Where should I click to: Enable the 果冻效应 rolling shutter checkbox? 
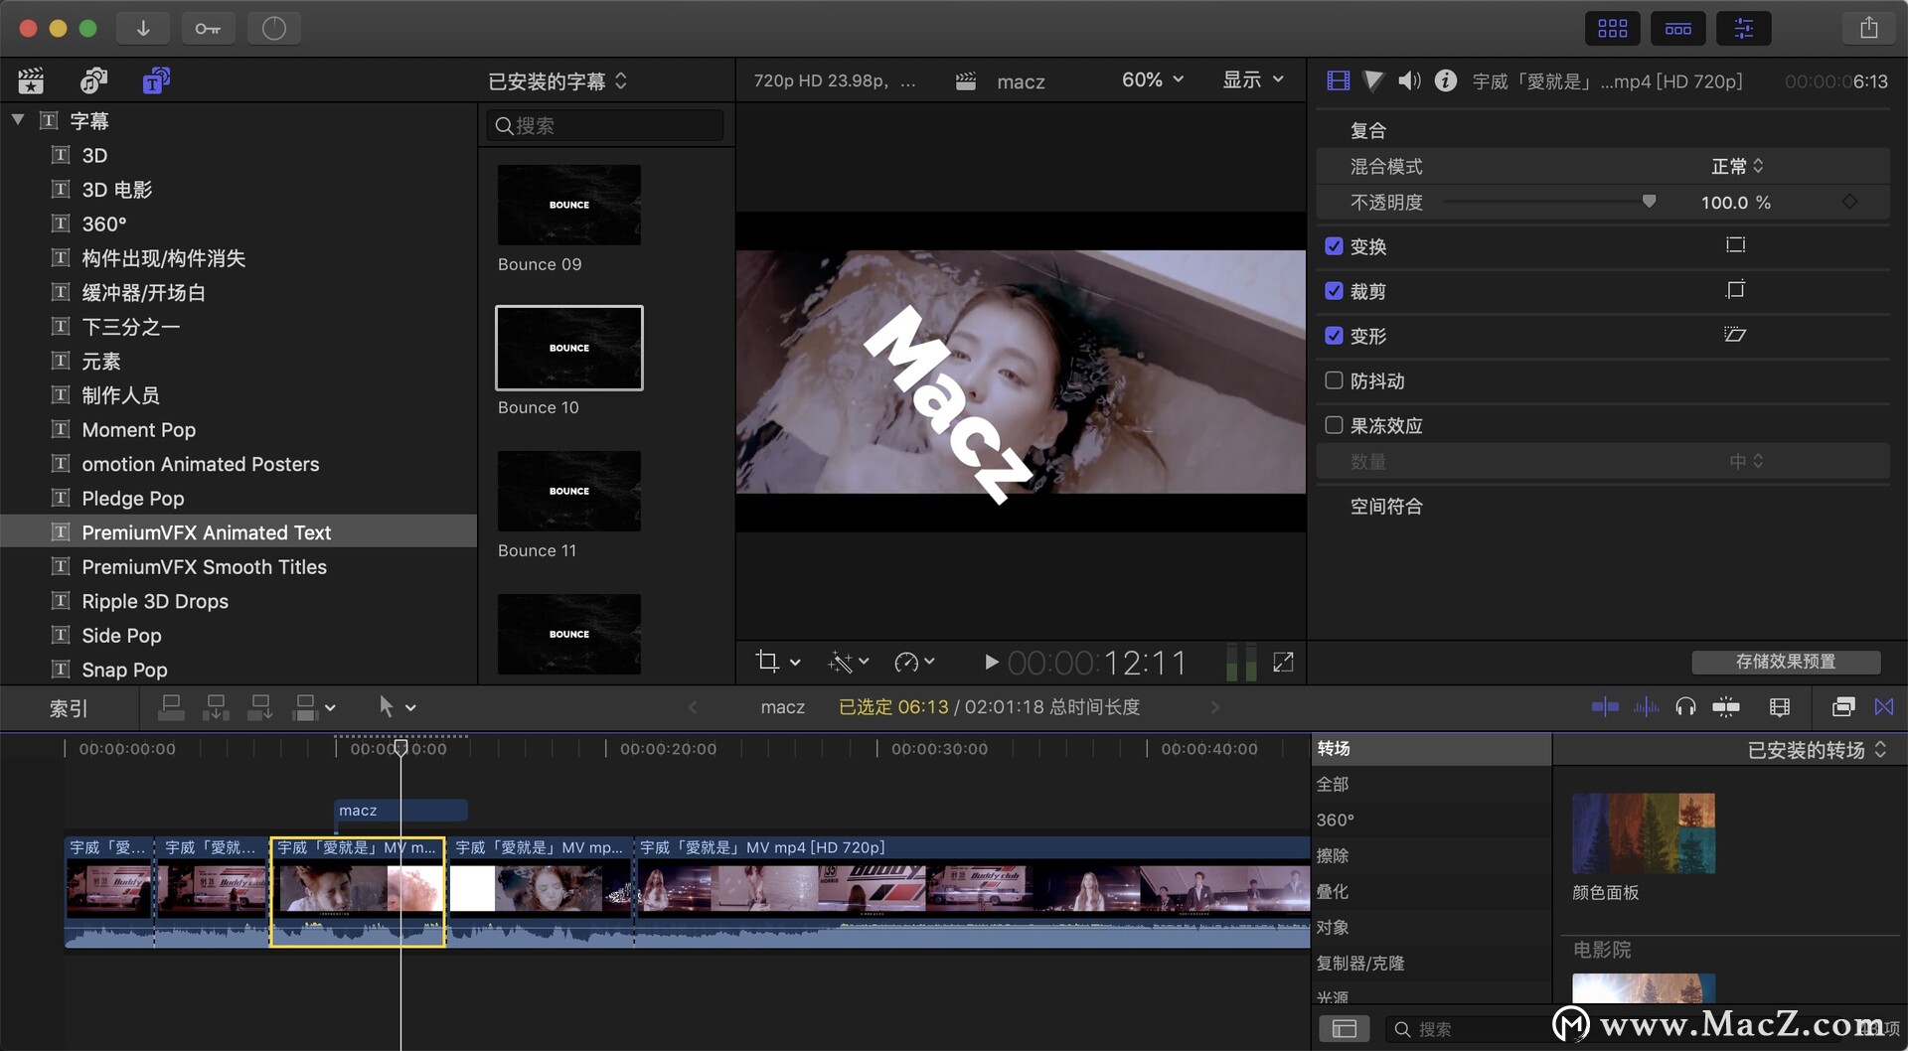pos(1334,425)
